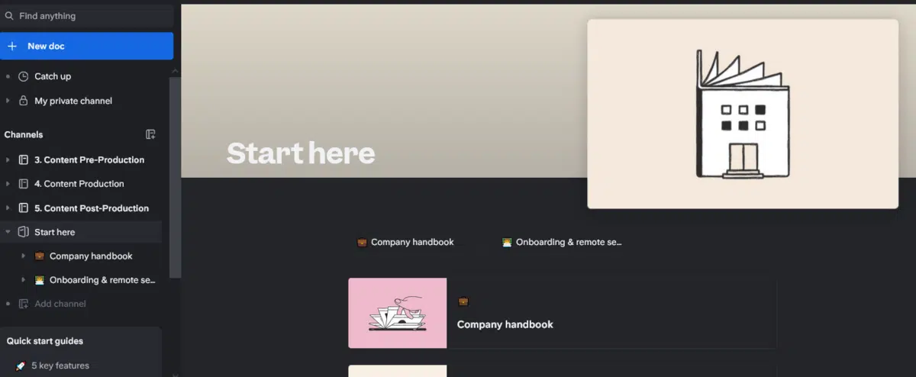Viewport: 916px width, 377px height.
Task: Expand the Company handbook tree item
Action: [x=23, y=256]
